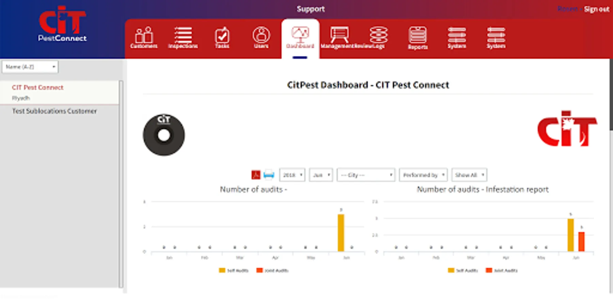Click the CitPest Dashboard - CIT Pest Connect title
The image size is (613, 306).
[x=368, y=85]
